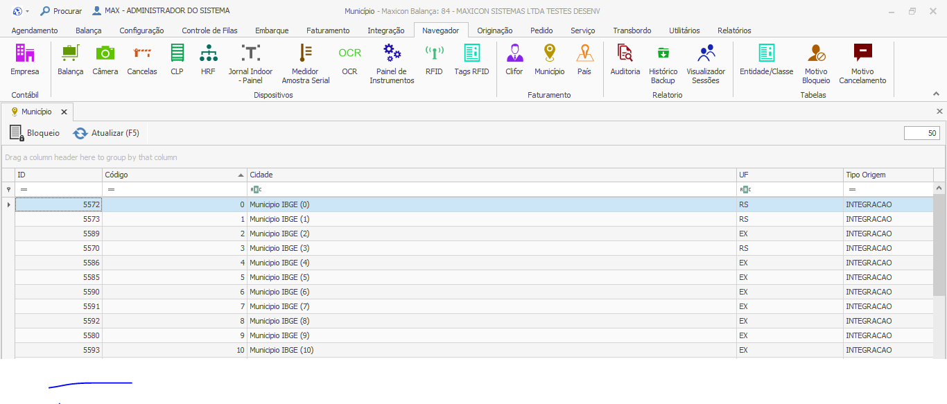
Task: Open the Empresa icon in Contábil group
Action: [25, 60]
